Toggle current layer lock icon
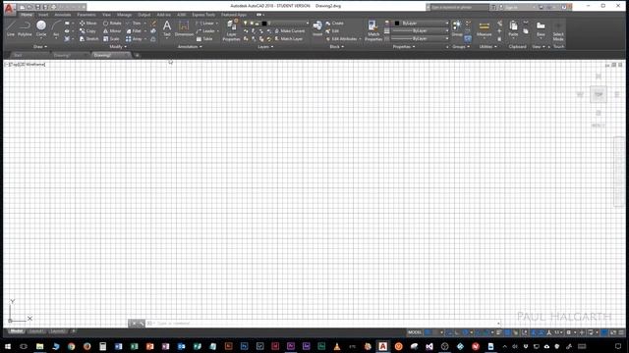 [x=257, y=24]
